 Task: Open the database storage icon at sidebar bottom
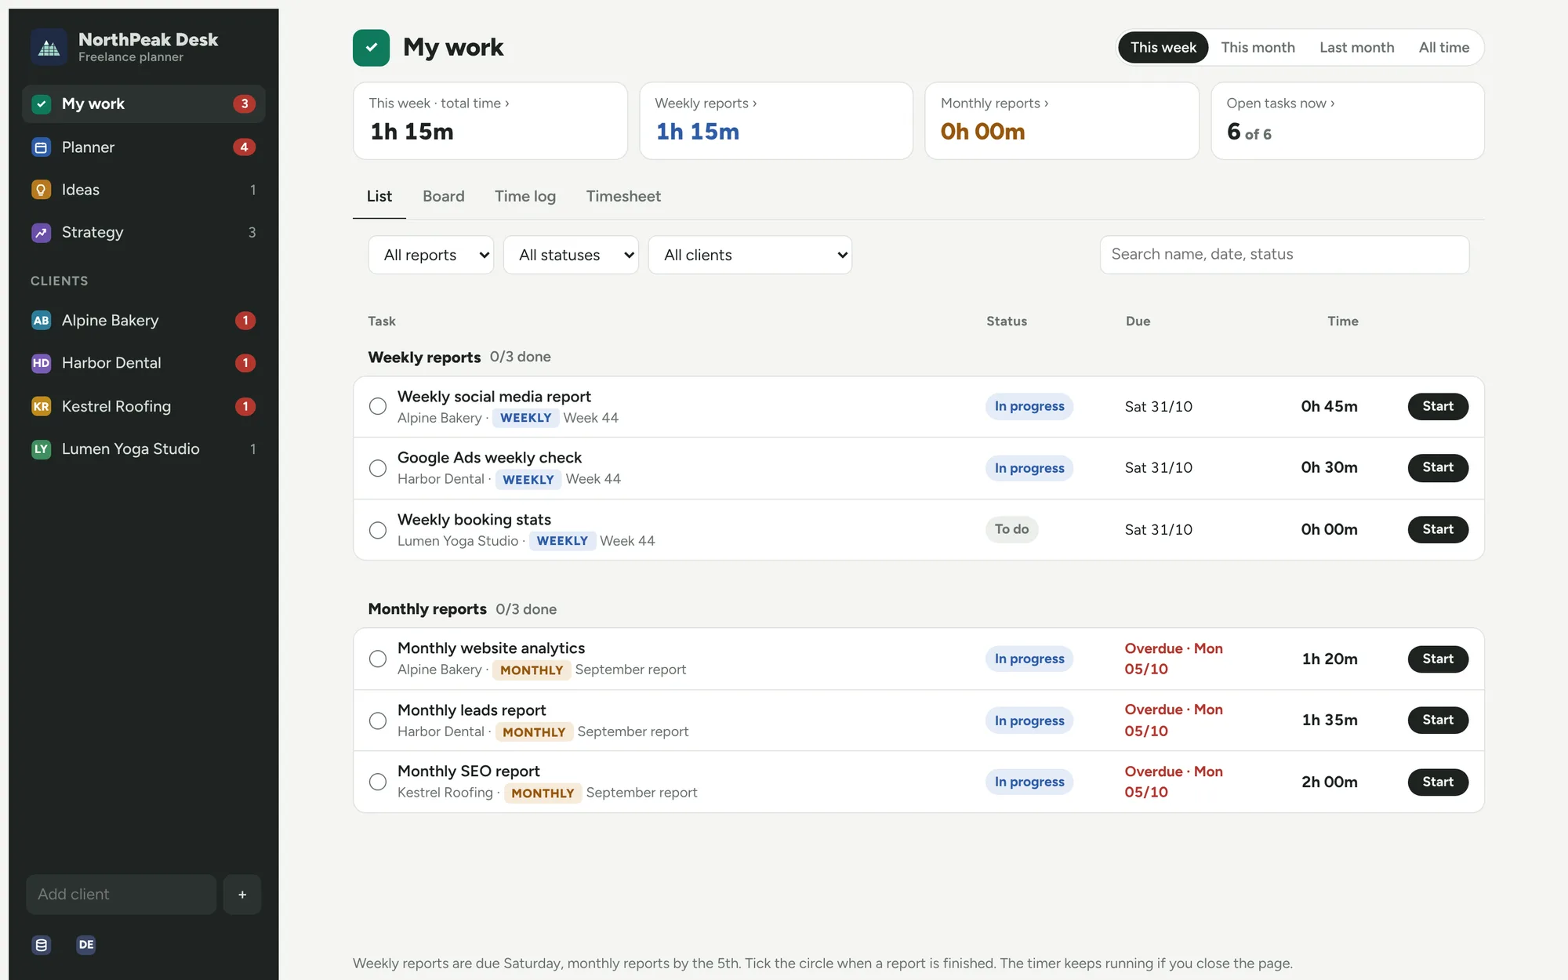tap(42, 945)
